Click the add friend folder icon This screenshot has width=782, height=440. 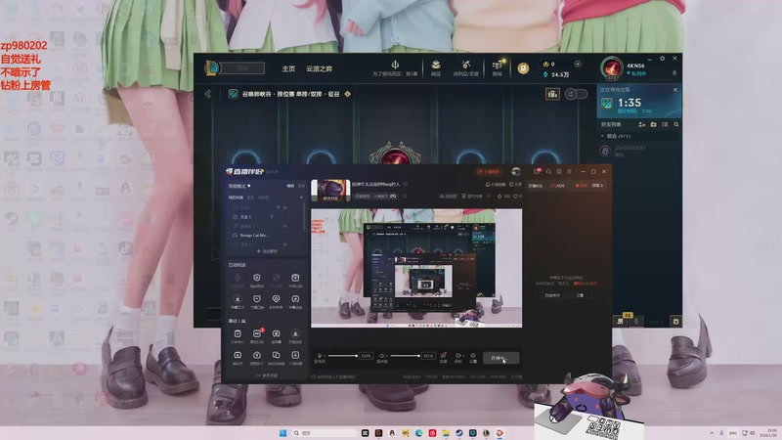(653, 124)
